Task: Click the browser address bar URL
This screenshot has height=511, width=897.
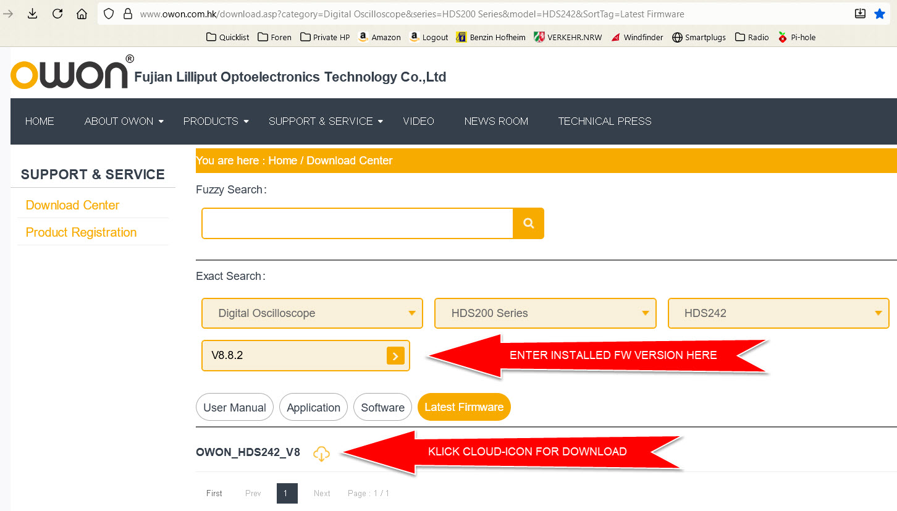Action: pyautogui.click(x=412, y=14)
